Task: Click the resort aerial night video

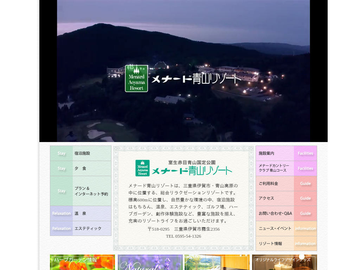Action: click(184, 71)
